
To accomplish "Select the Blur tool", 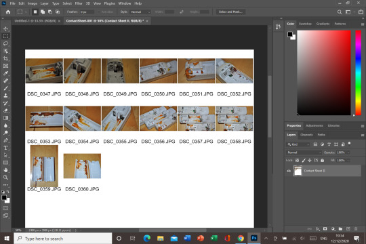I will (x=5, y=125).
